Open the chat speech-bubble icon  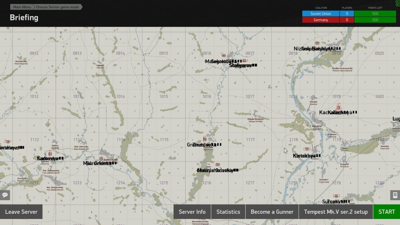5,195
